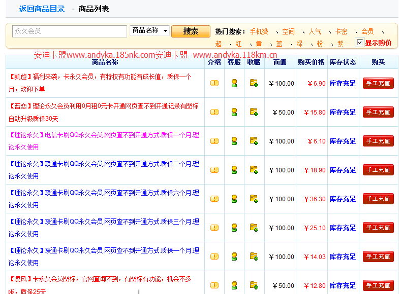
Task: Select hot search term 蓝
Action: 279,44
